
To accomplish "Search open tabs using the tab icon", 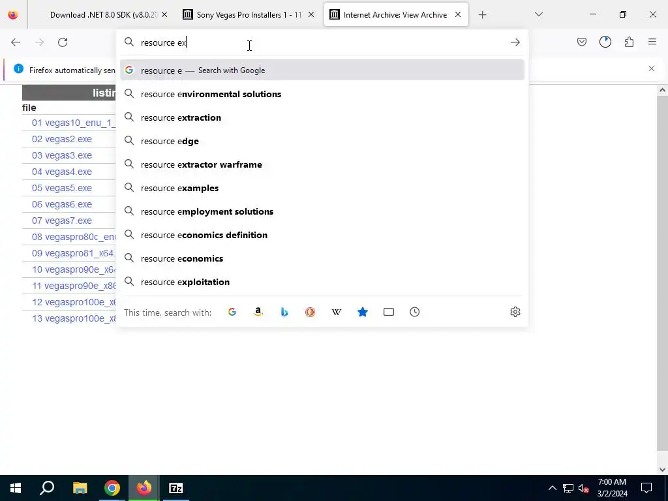I will tap(389, 312).
